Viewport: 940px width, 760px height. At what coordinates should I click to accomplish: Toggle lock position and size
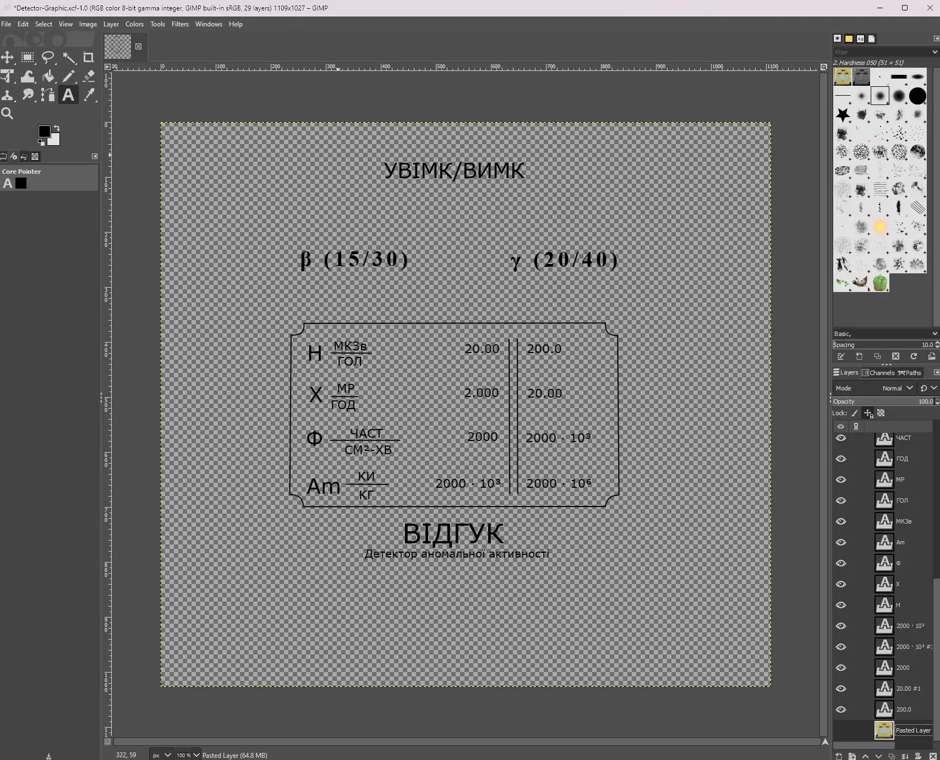[x=868, y=413]
